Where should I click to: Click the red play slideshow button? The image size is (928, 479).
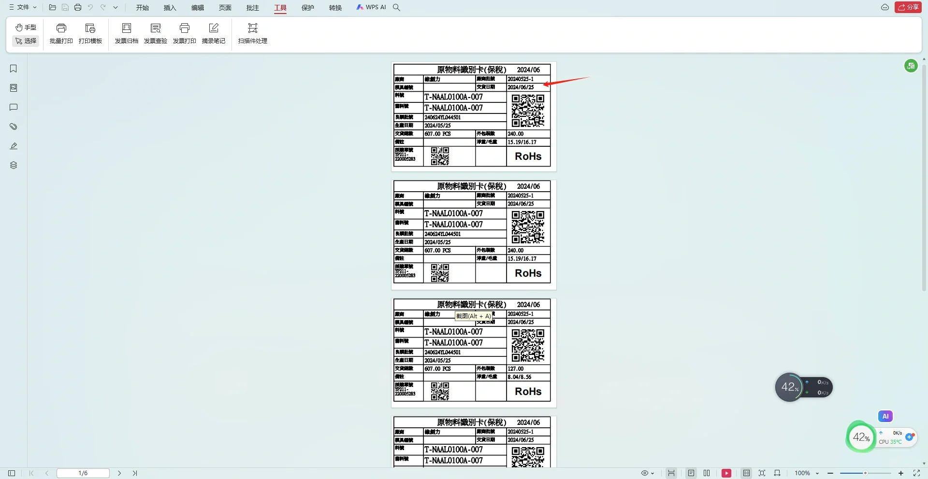click(x=726, y=473)
